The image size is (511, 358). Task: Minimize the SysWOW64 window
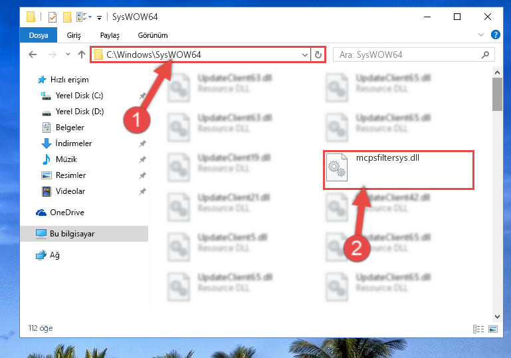427,17
